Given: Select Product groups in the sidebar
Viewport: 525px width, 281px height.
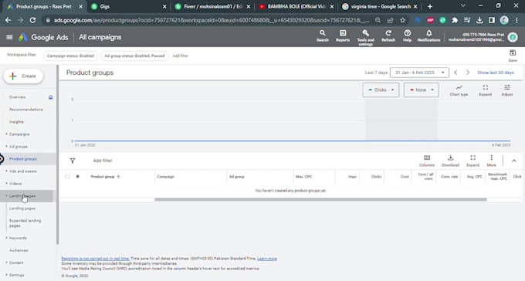Looking at the screenshot, I should pos(23,159).
